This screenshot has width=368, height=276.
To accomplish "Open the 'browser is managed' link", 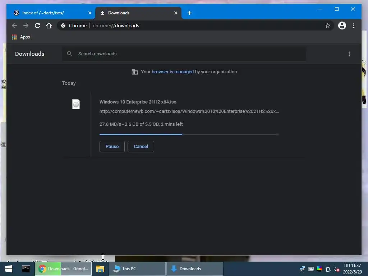I will pyautogui.click(x=172, y=72).
